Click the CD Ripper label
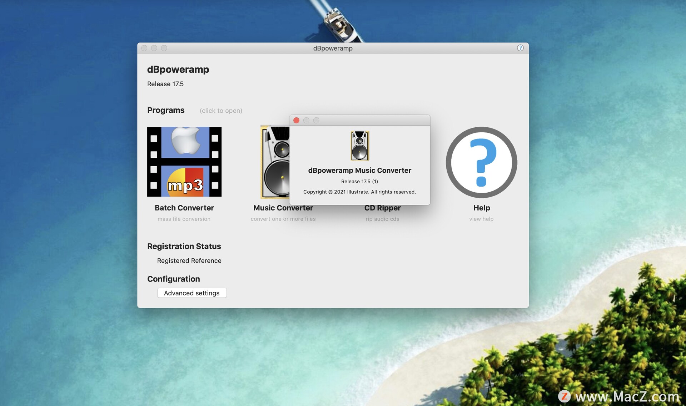The image size is (686, 406). 382,208
